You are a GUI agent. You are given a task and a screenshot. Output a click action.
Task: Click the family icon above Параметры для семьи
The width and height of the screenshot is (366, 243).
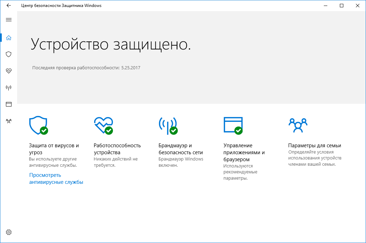coord(298,125)
